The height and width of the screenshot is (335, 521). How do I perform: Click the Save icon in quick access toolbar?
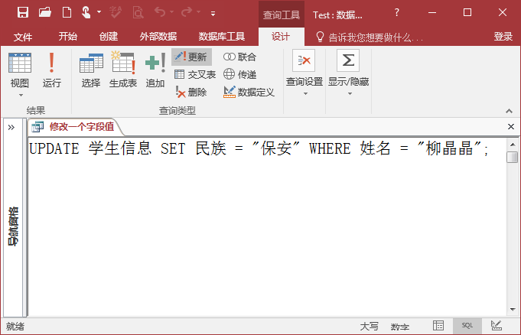tap(23, 13)
